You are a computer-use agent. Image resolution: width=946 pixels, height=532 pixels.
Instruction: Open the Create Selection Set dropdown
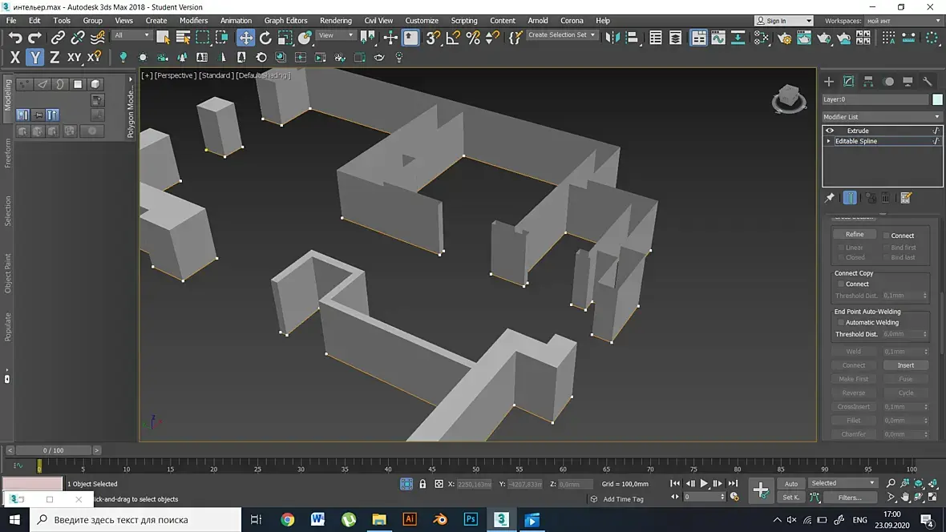(561, 35)
